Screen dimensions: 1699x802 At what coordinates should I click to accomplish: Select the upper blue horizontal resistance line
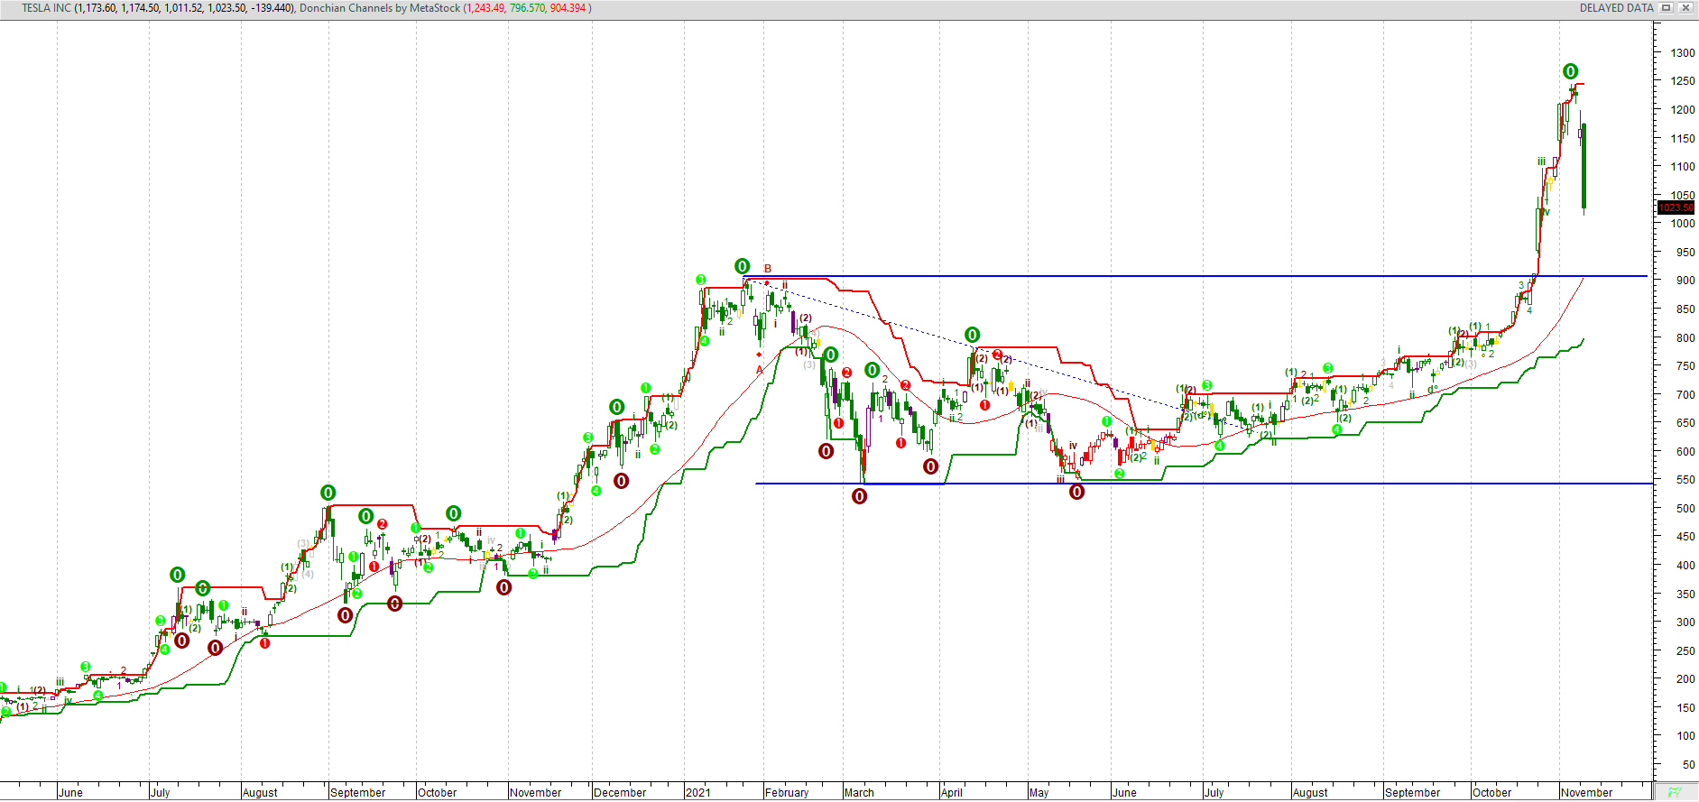pos(1173,276)
